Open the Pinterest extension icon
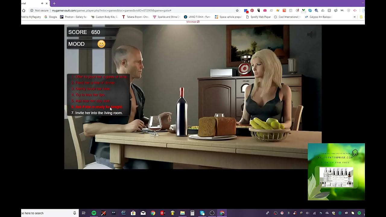386x217 pixels. (x=252, y=11)
